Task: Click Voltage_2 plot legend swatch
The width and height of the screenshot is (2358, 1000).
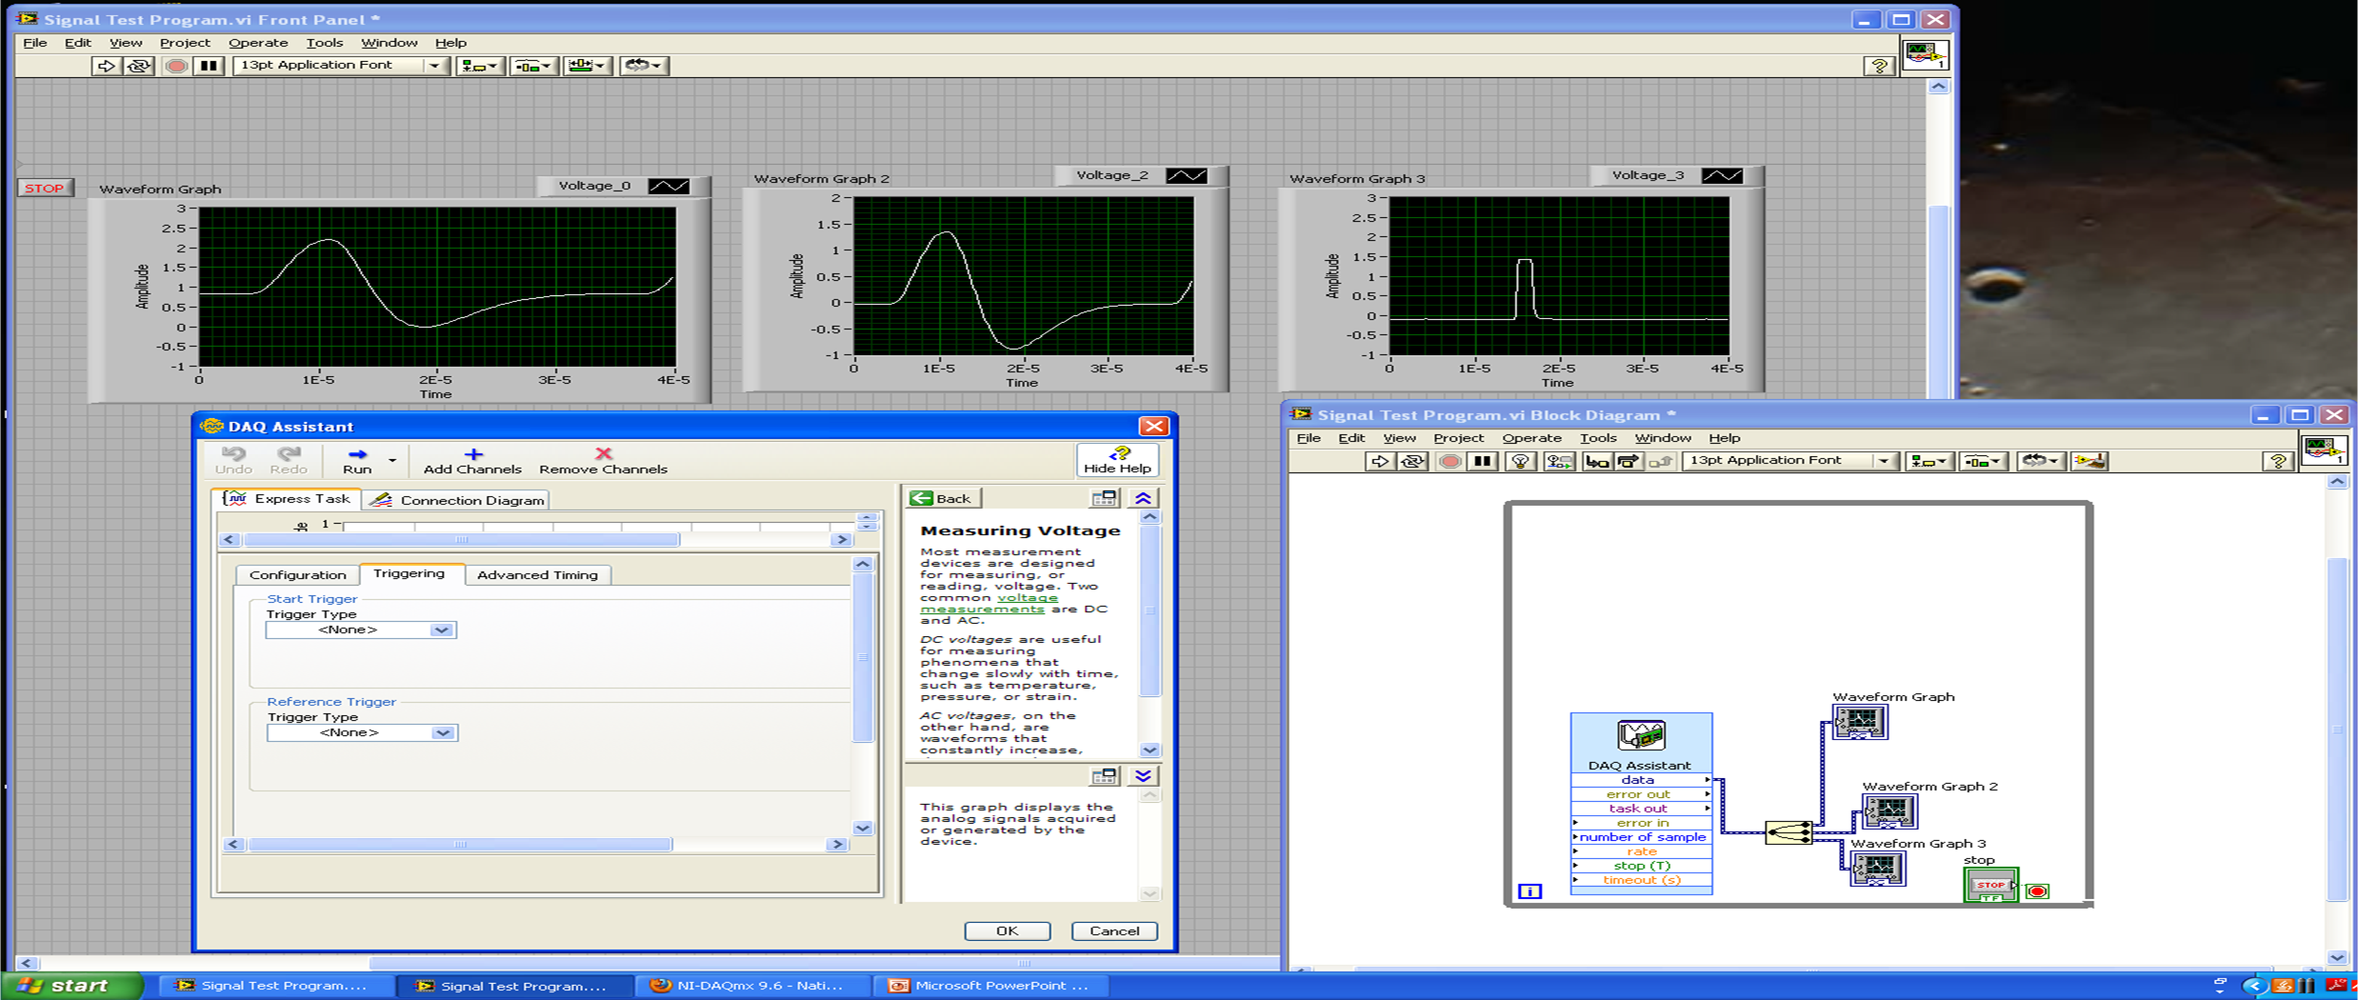Action: pyautogui.click(x=1187, y=175)
